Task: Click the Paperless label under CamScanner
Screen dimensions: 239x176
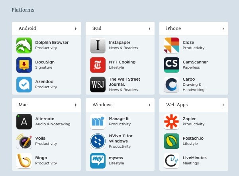Action: (x=191, y=67)
